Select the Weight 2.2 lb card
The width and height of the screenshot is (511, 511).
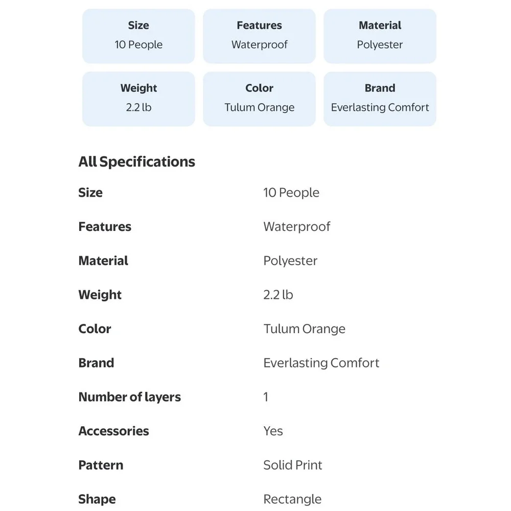[138, 99]
